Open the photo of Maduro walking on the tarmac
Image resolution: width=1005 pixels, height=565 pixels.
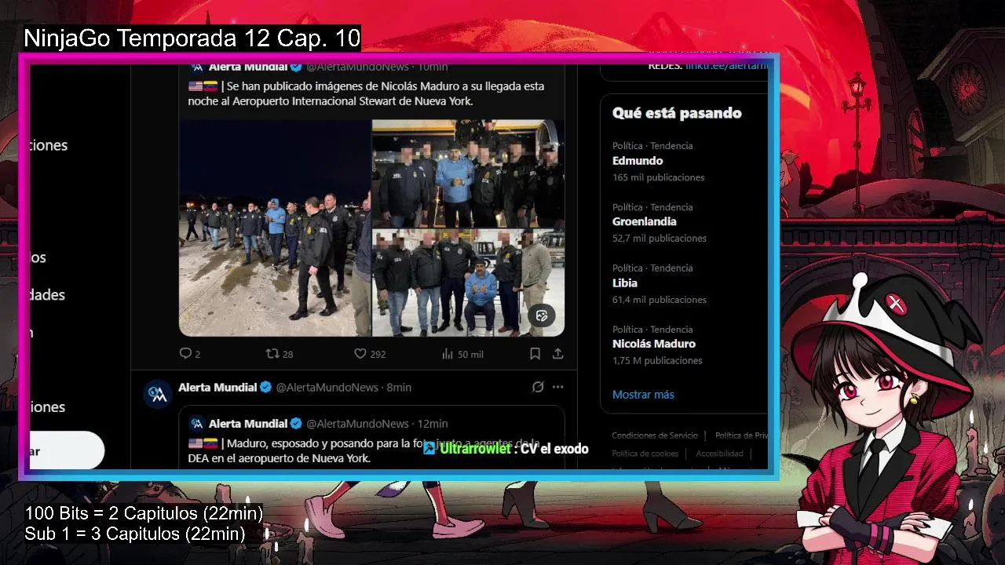click(x=275, y=228)
